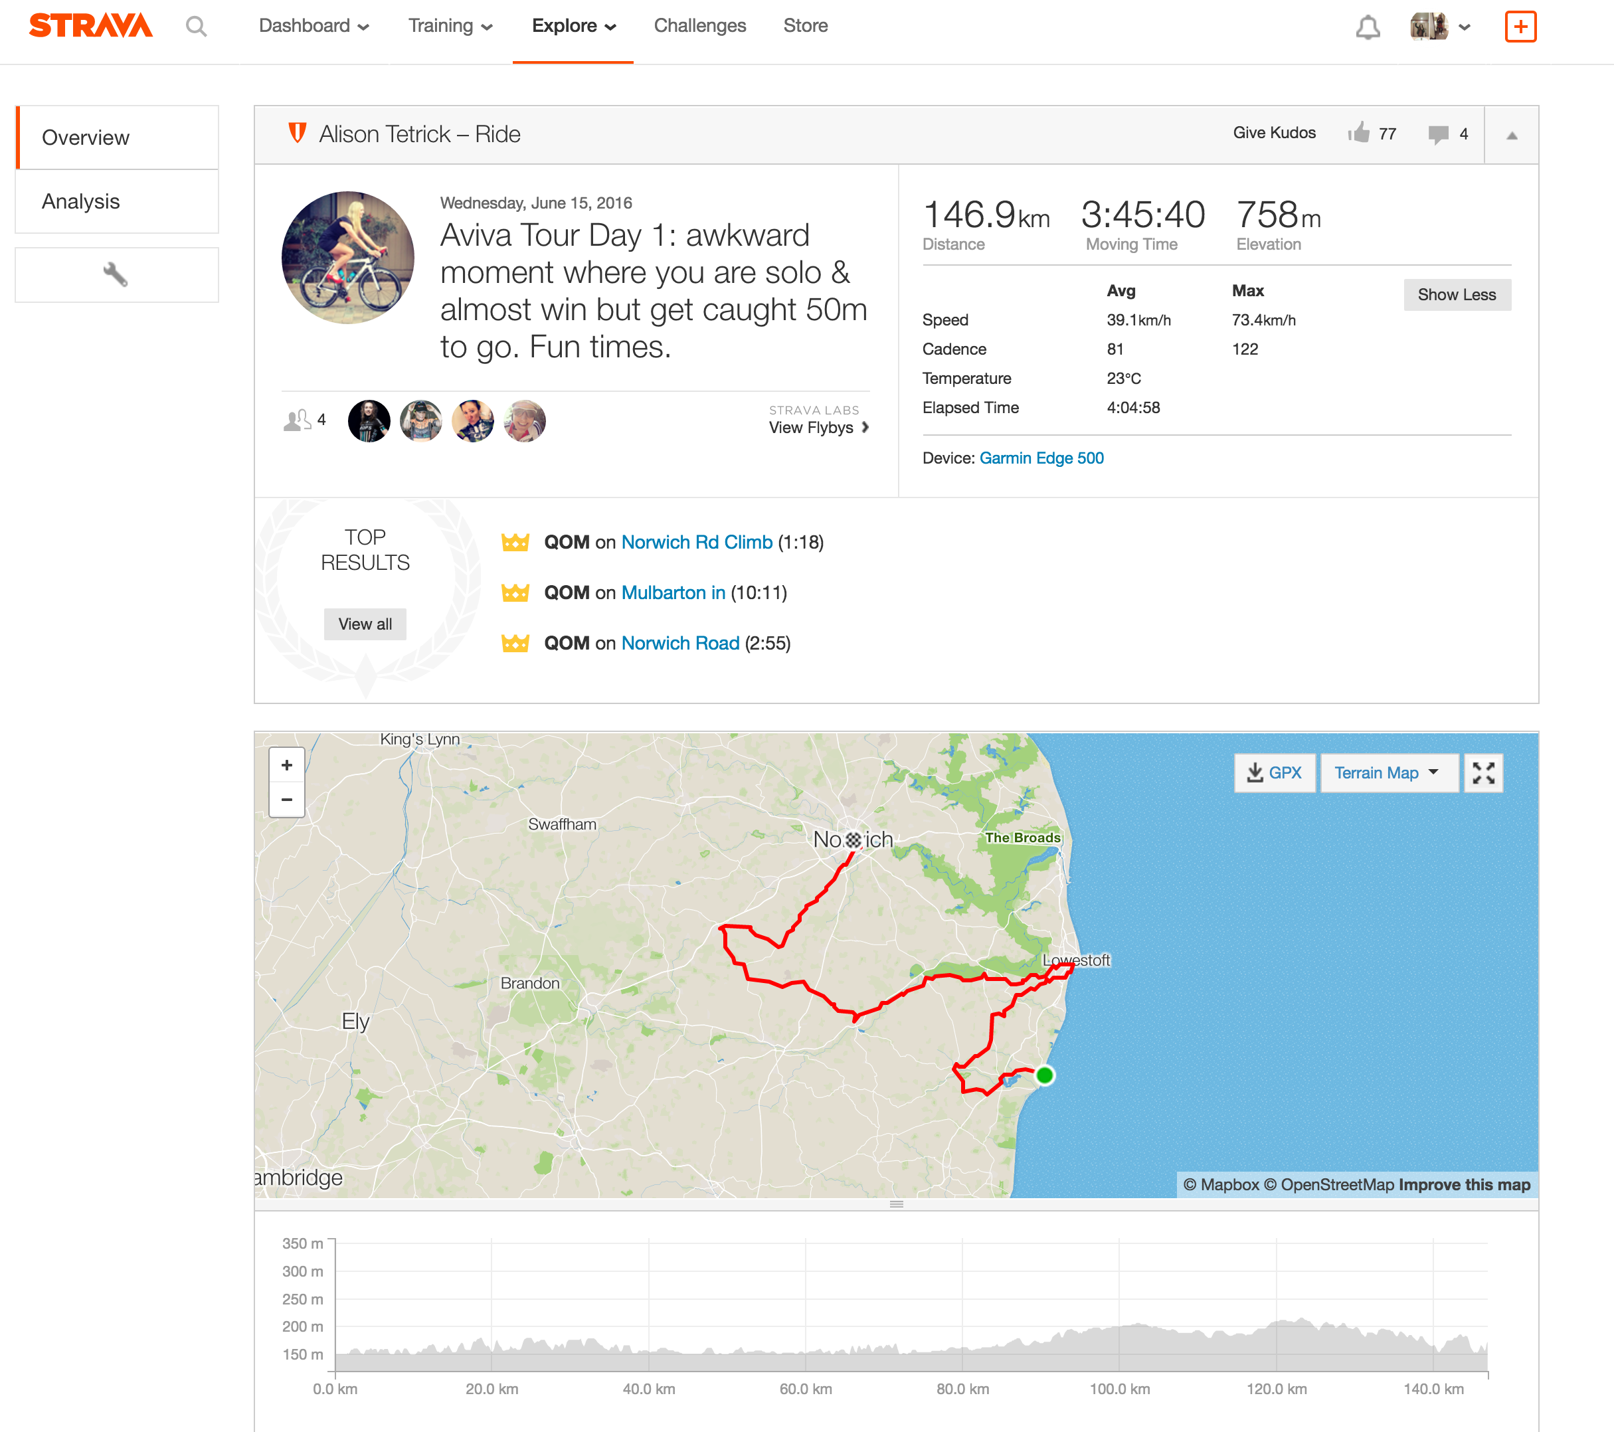1614x1432 pixels.
Task: Open comments via speech bubble icon
Action: pos(1438,134)
